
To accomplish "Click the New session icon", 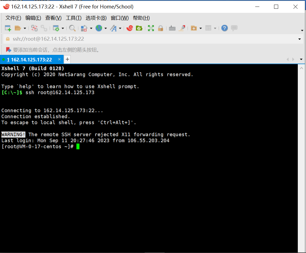I will [x=8, y=28].
